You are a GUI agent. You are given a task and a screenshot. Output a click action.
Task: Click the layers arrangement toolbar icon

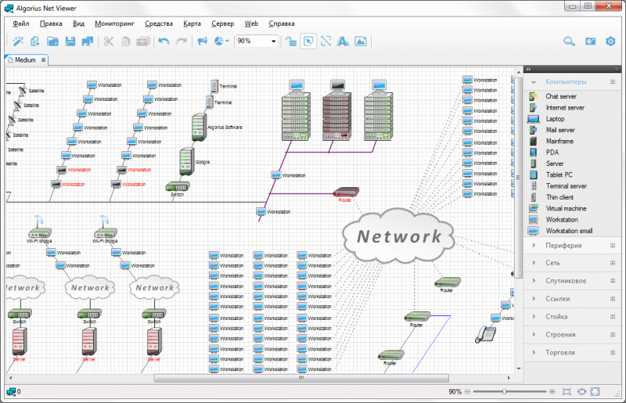tap(291, 41)
